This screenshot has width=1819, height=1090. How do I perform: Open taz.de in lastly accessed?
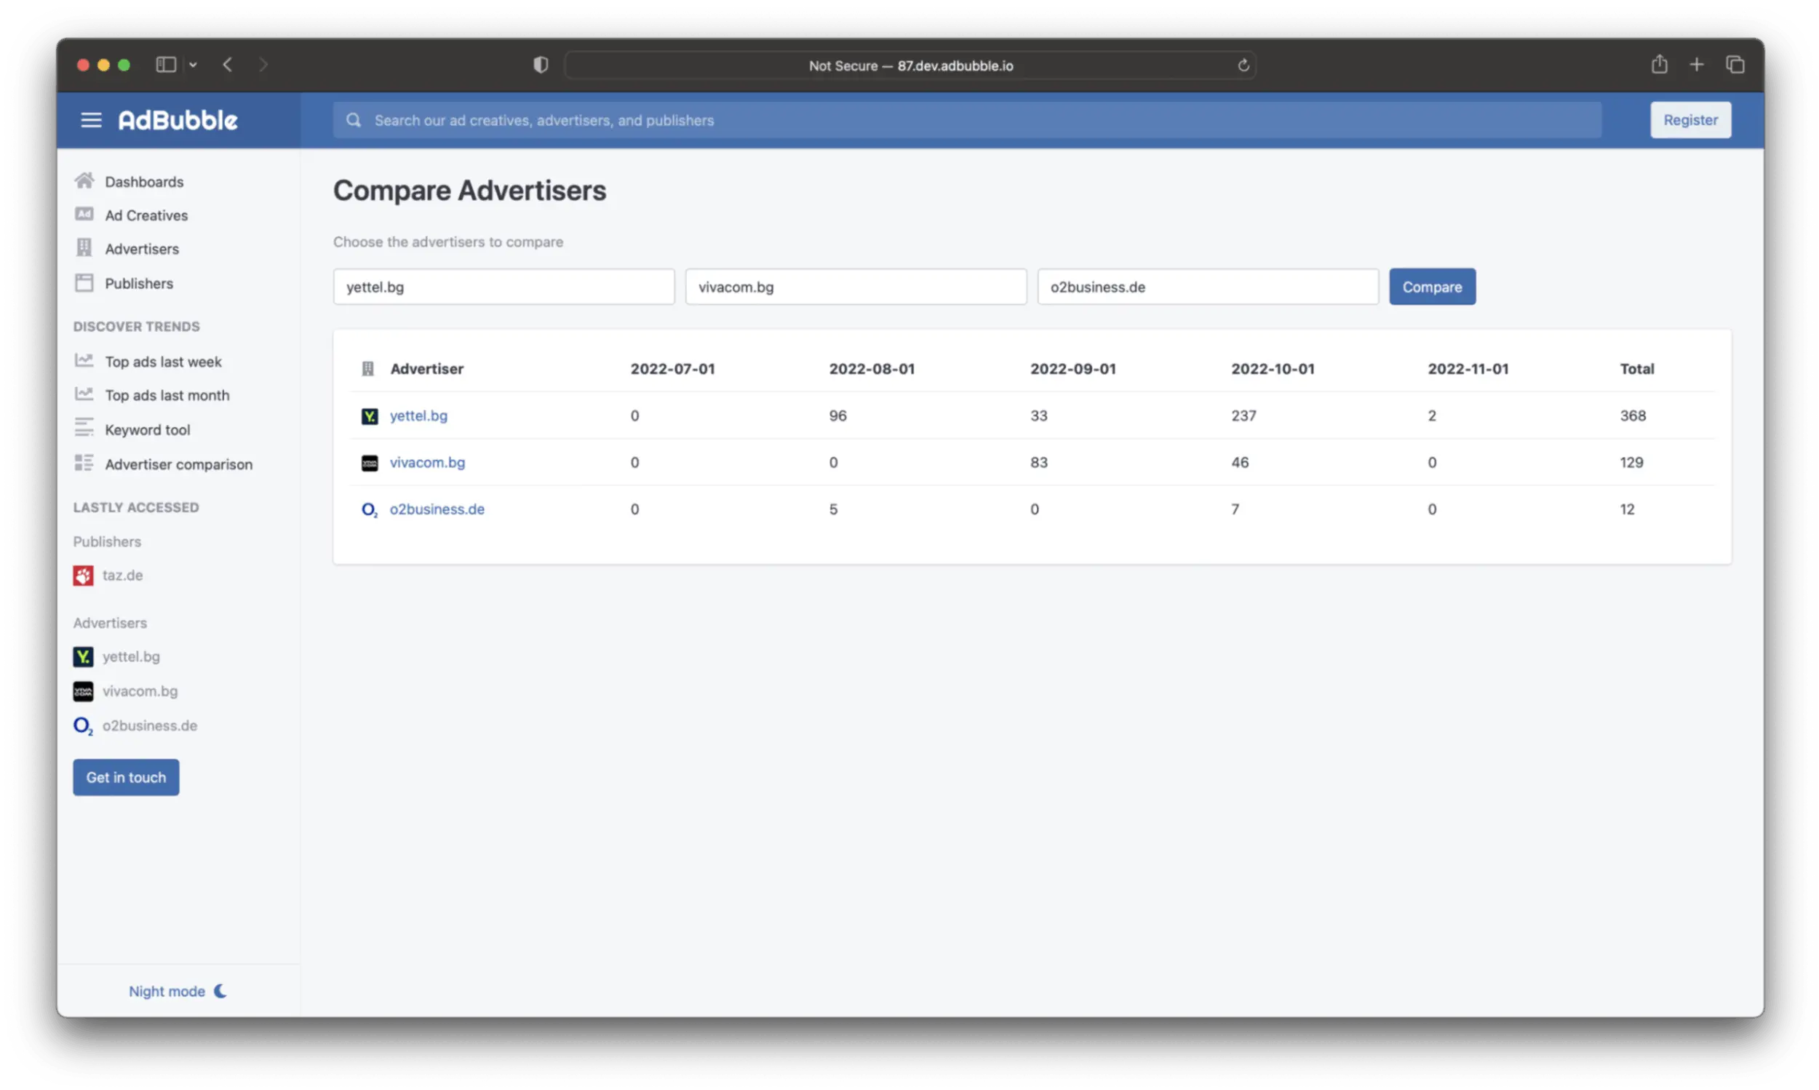tap(122, 575)
